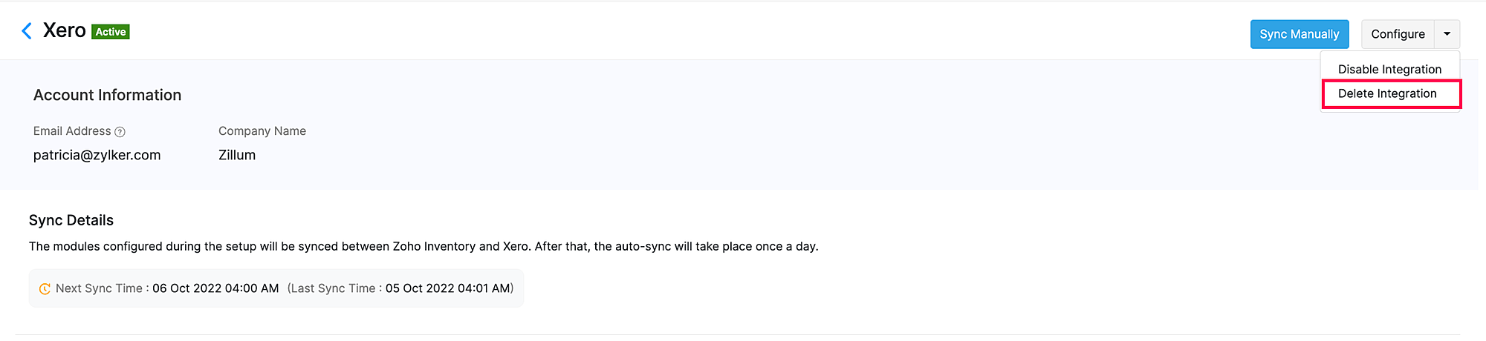Click the Email Address help question icon
This screenshot has width=1486, height=341.
pos(120,132)
